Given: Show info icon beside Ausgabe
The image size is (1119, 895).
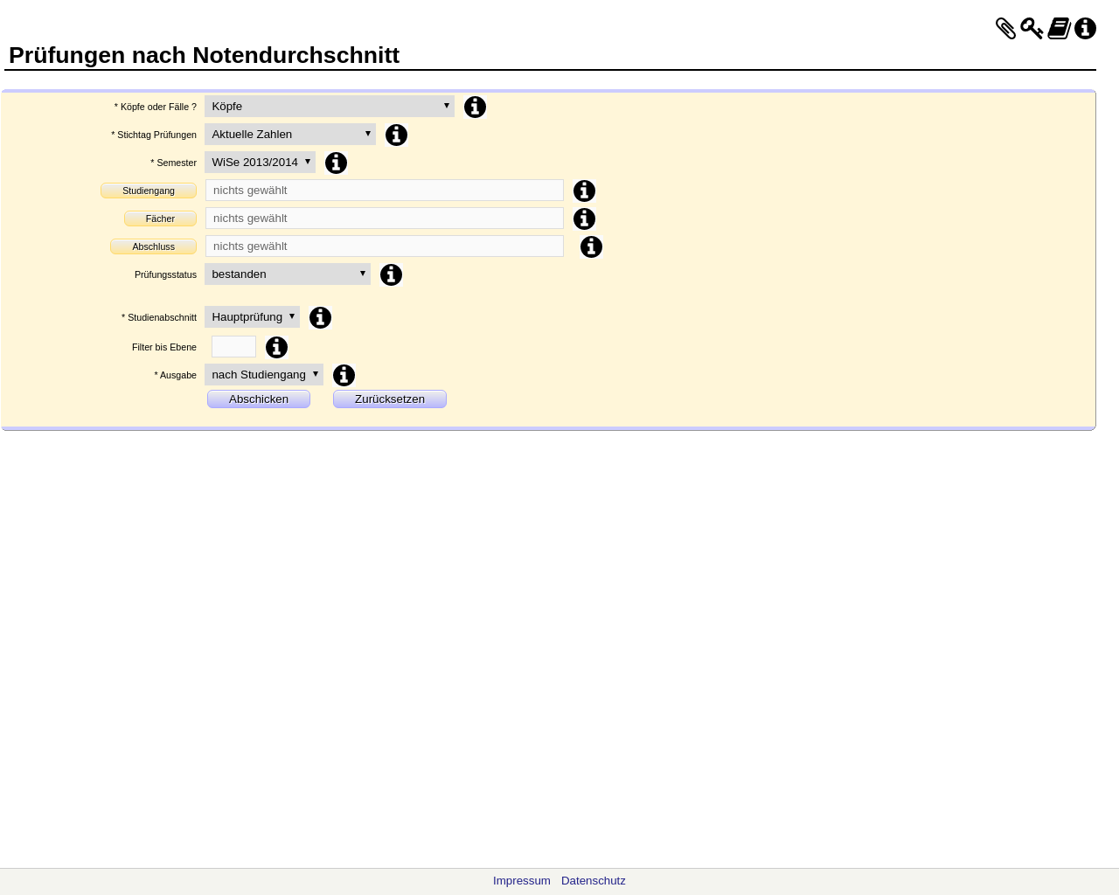Looking at the screenshot, I should [344, 375].
